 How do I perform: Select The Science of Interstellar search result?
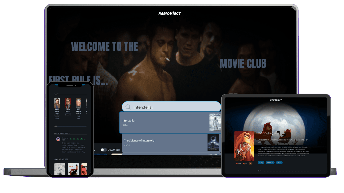[171, 143]
